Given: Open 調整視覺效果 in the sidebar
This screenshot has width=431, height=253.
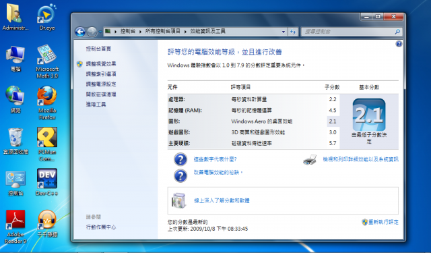Looking at the screenshot, I should click(x=101, y=64).
